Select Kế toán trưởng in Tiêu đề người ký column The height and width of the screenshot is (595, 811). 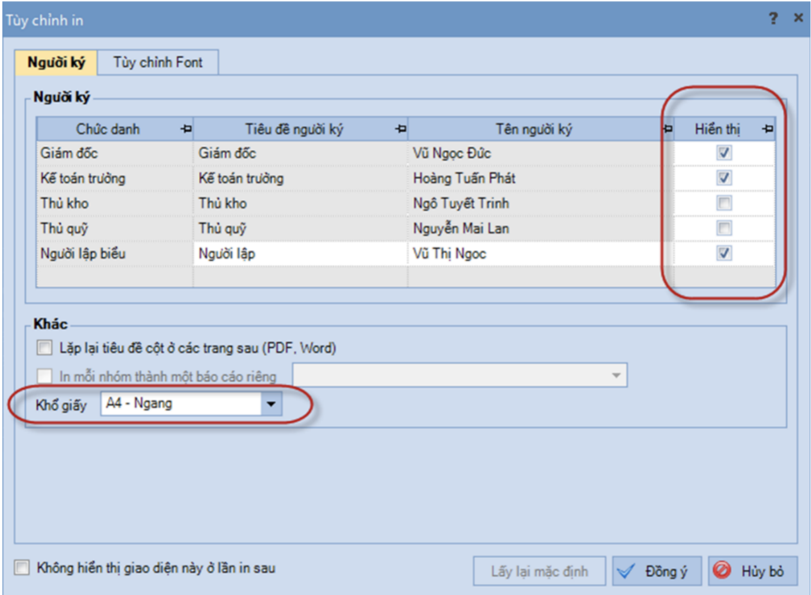coord(300,178)
